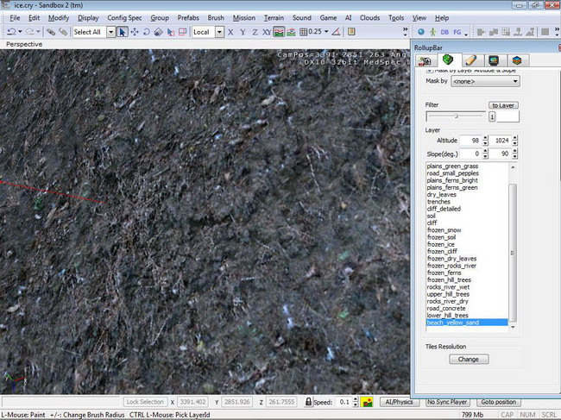Click the Select terrain tool icon
Screen dimensions: 561x420
point(170,32)
